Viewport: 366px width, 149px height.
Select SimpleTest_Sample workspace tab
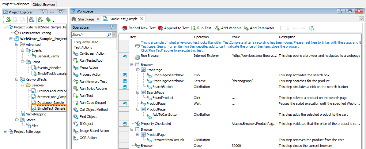(x=123, y=19)
